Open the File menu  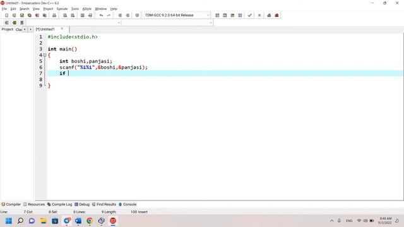4,9
